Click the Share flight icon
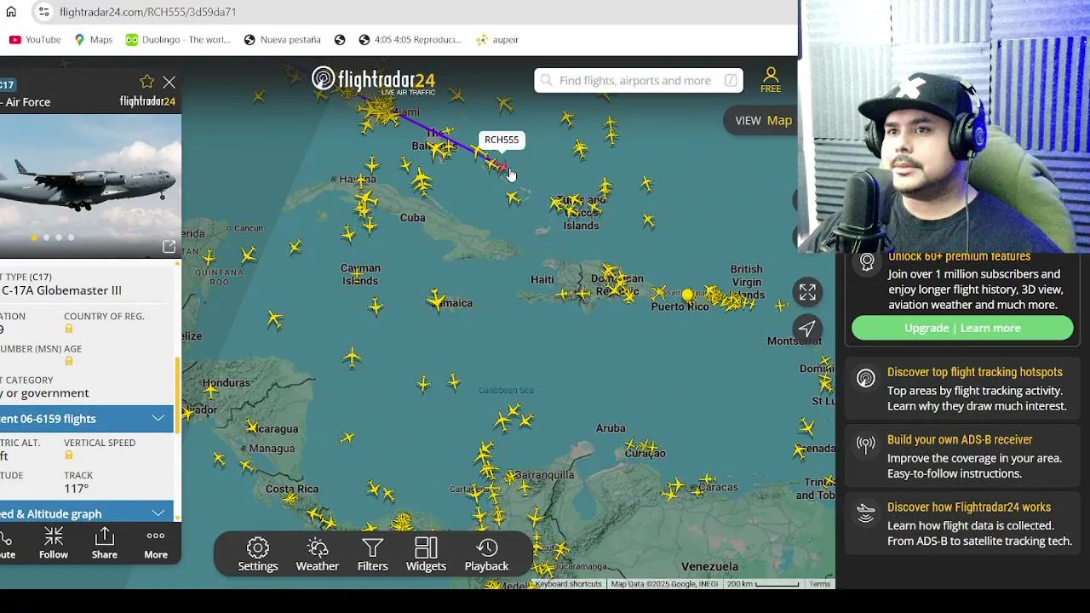1090x613 pixels. pyautogui.click(x=105, y=543)
